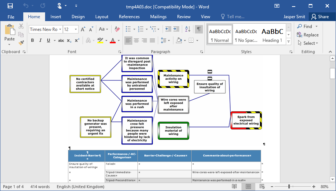Click the Cut scissors icon
This screenshot has width=336, height=191.
pyautogui.click(x=21, y=26)
